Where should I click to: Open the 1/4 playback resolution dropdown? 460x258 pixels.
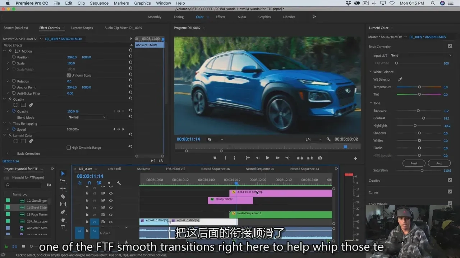[x=313, y=139]
